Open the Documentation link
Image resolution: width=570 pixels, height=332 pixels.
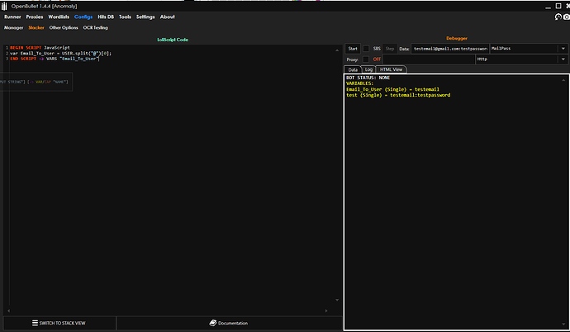click(229, 323)
